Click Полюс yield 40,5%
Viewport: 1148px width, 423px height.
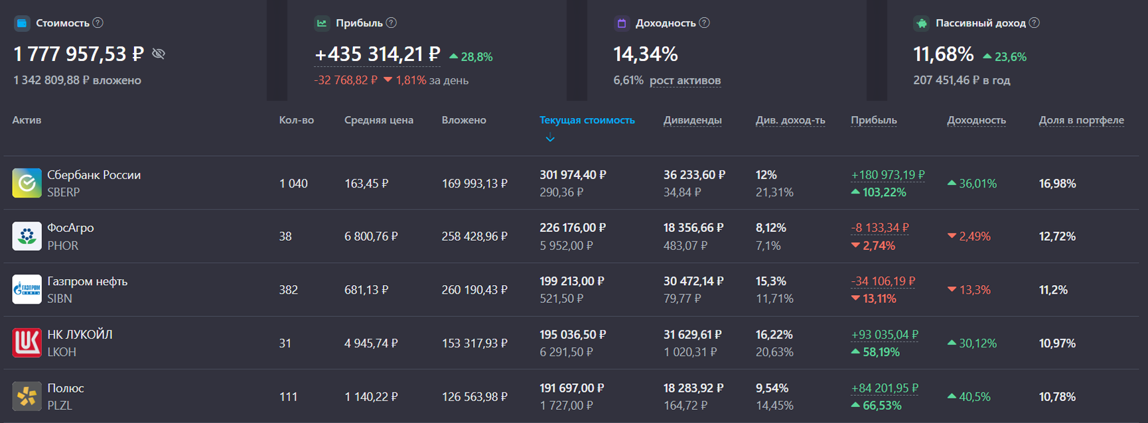click(x=968, y=397)
